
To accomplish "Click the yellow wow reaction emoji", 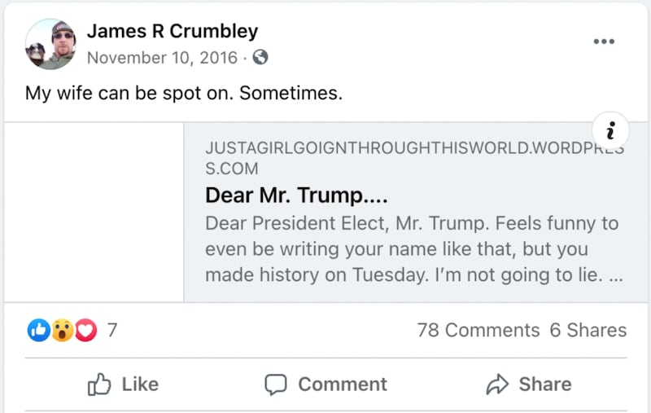I will [62, 330].
